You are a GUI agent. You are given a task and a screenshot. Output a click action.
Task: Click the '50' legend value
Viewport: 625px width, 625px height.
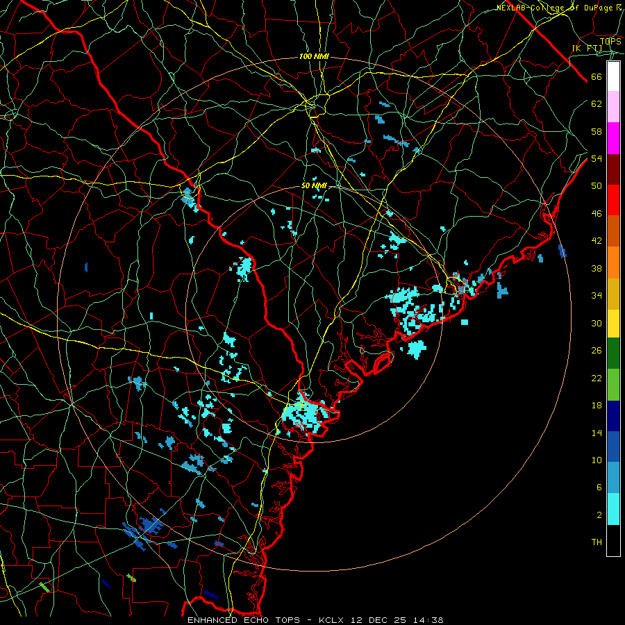(597, 186)
